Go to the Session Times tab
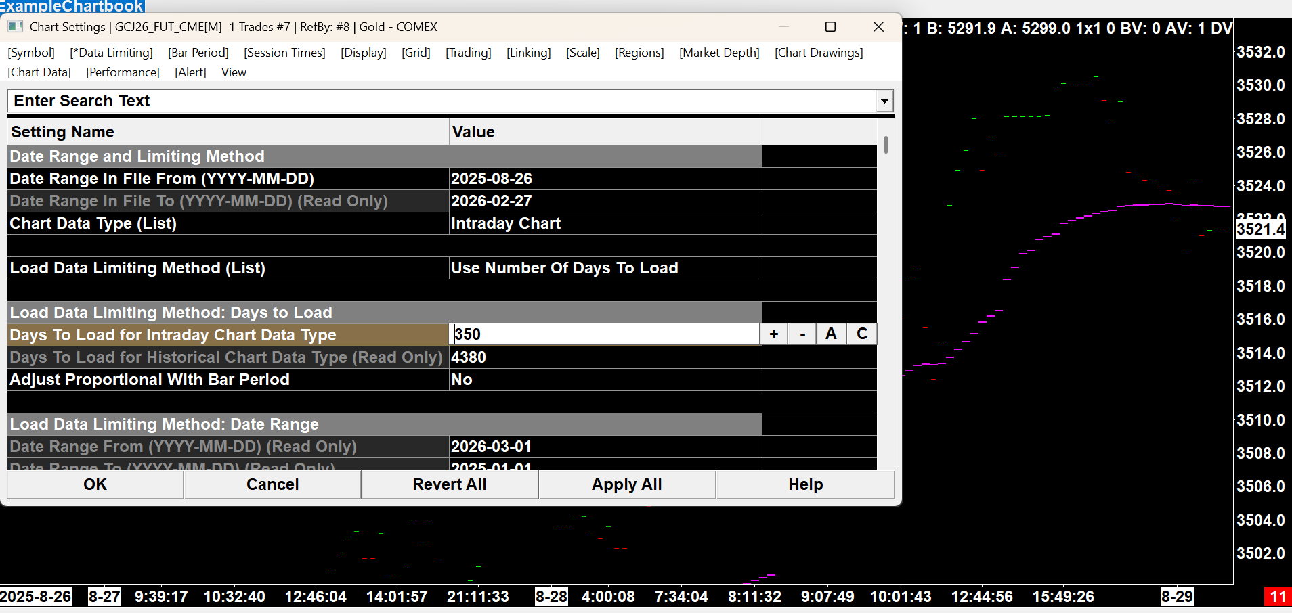 point(285,53)
